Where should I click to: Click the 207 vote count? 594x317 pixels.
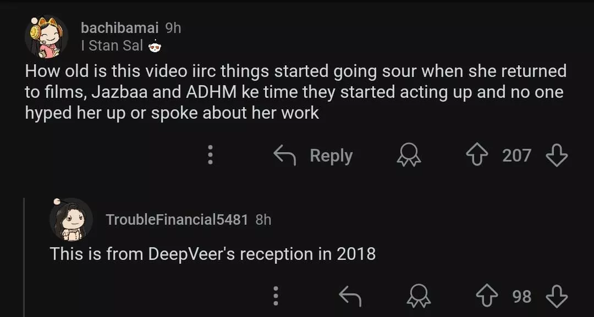(x=516, y=155)
